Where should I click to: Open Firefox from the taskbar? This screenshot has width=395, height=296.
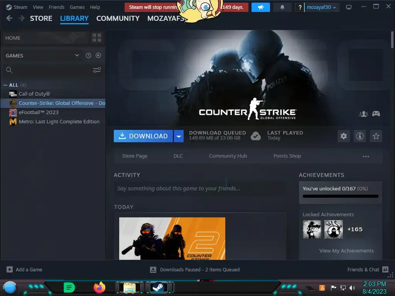pos(100,288)
